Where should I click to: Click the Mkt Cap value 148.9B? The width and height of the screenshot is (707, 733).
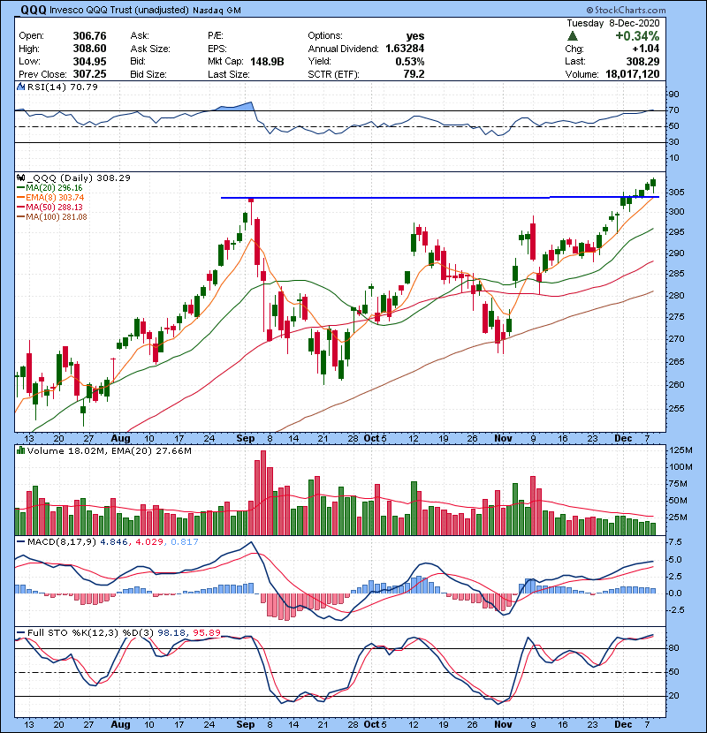[x=267, y=61]
